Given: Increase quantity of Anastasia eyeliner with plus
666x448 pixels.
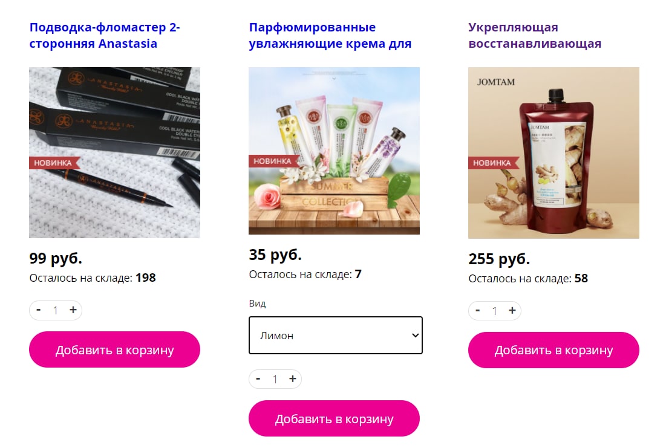Looking at the screenshot, I should 73,310.
